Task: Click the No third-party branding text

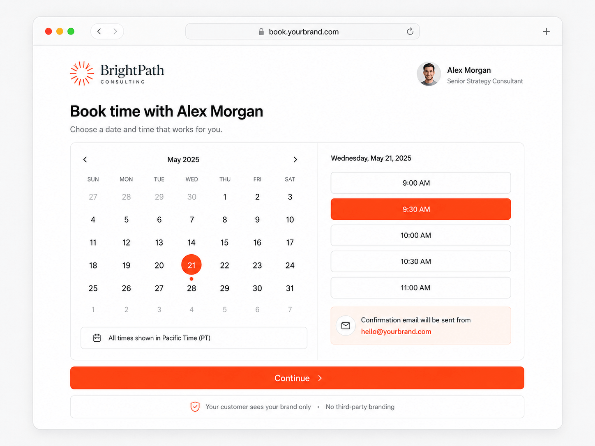Action: coord(360,407)
